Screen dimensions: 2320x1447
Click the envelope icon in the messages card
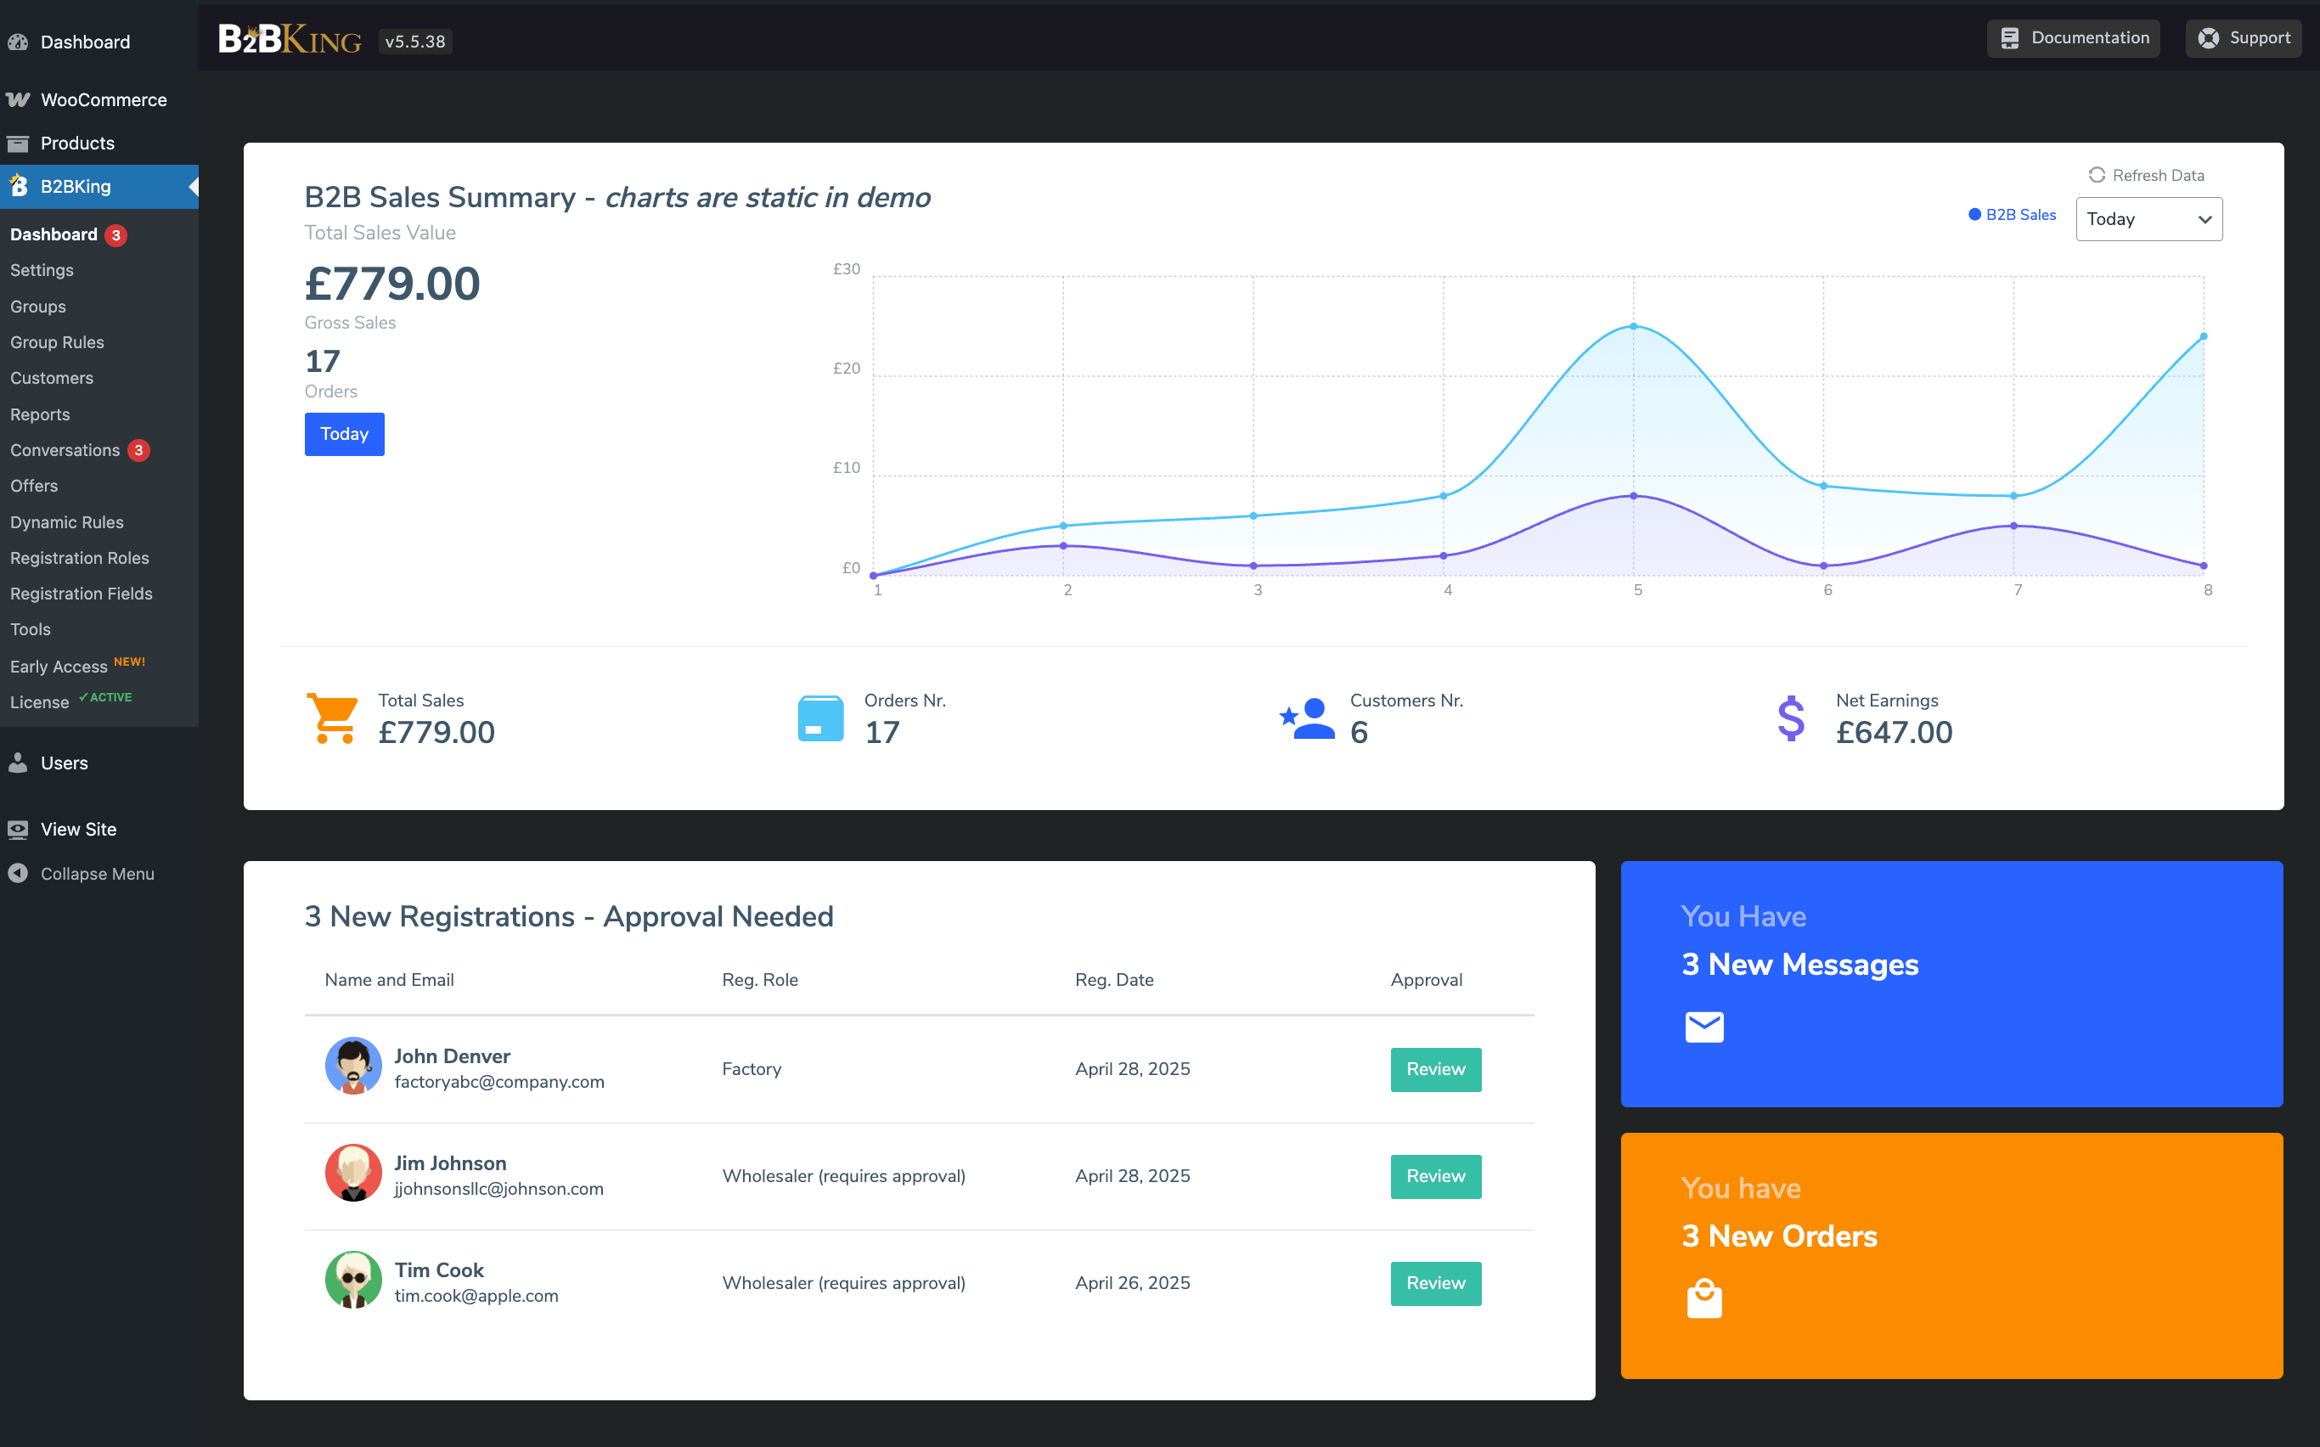click(x=1703, y=1027)
